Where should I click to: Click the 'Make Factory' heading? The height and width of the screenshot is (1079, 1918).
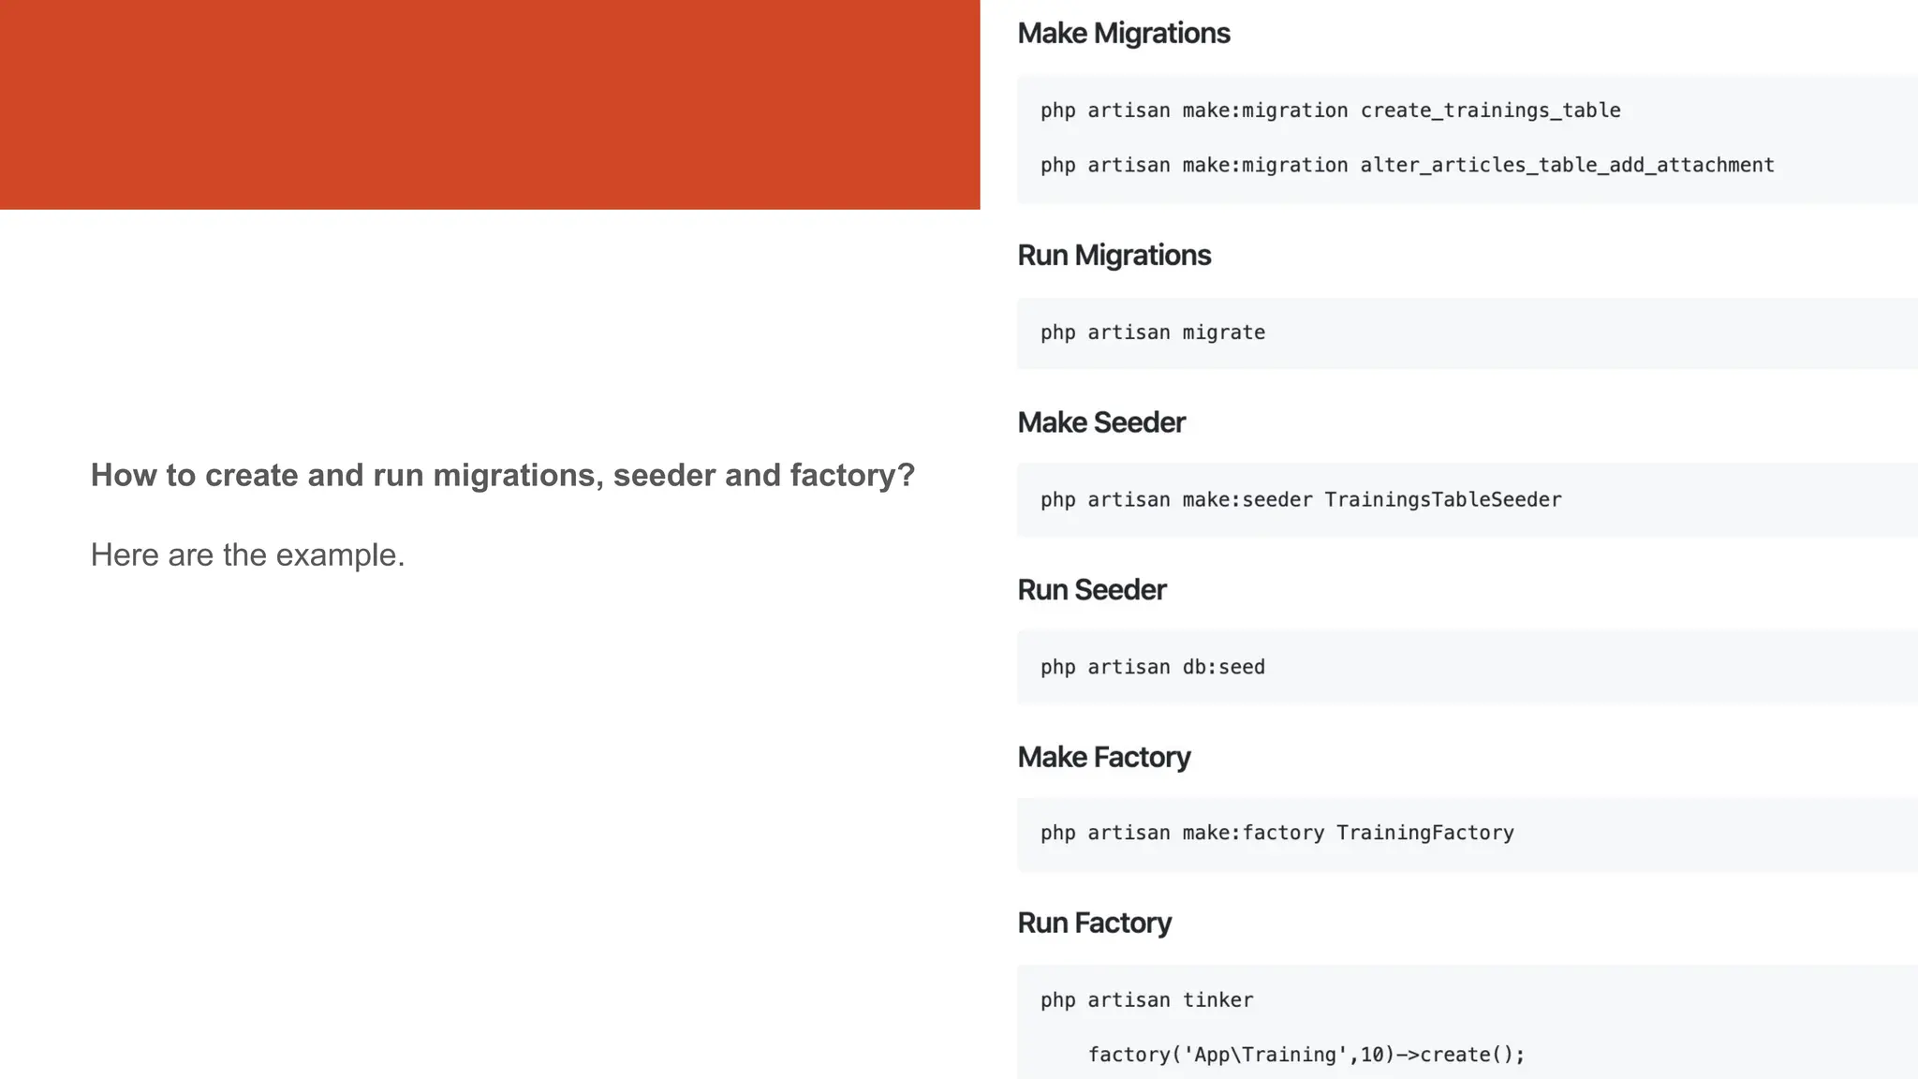[x=1103, y=757]
